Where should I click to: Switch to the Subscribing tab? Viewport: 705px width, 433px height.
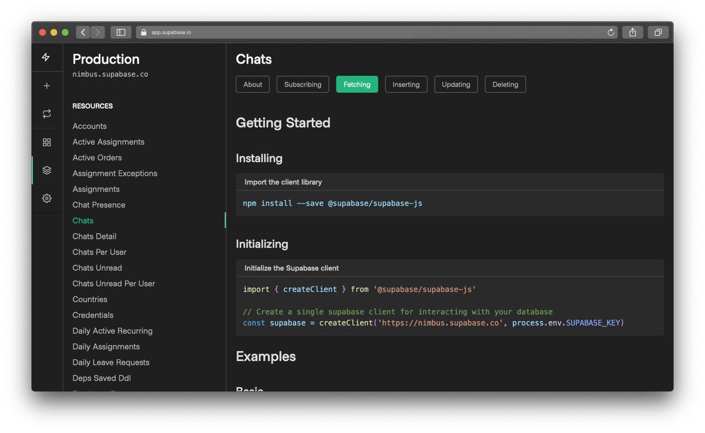point(303,85)
